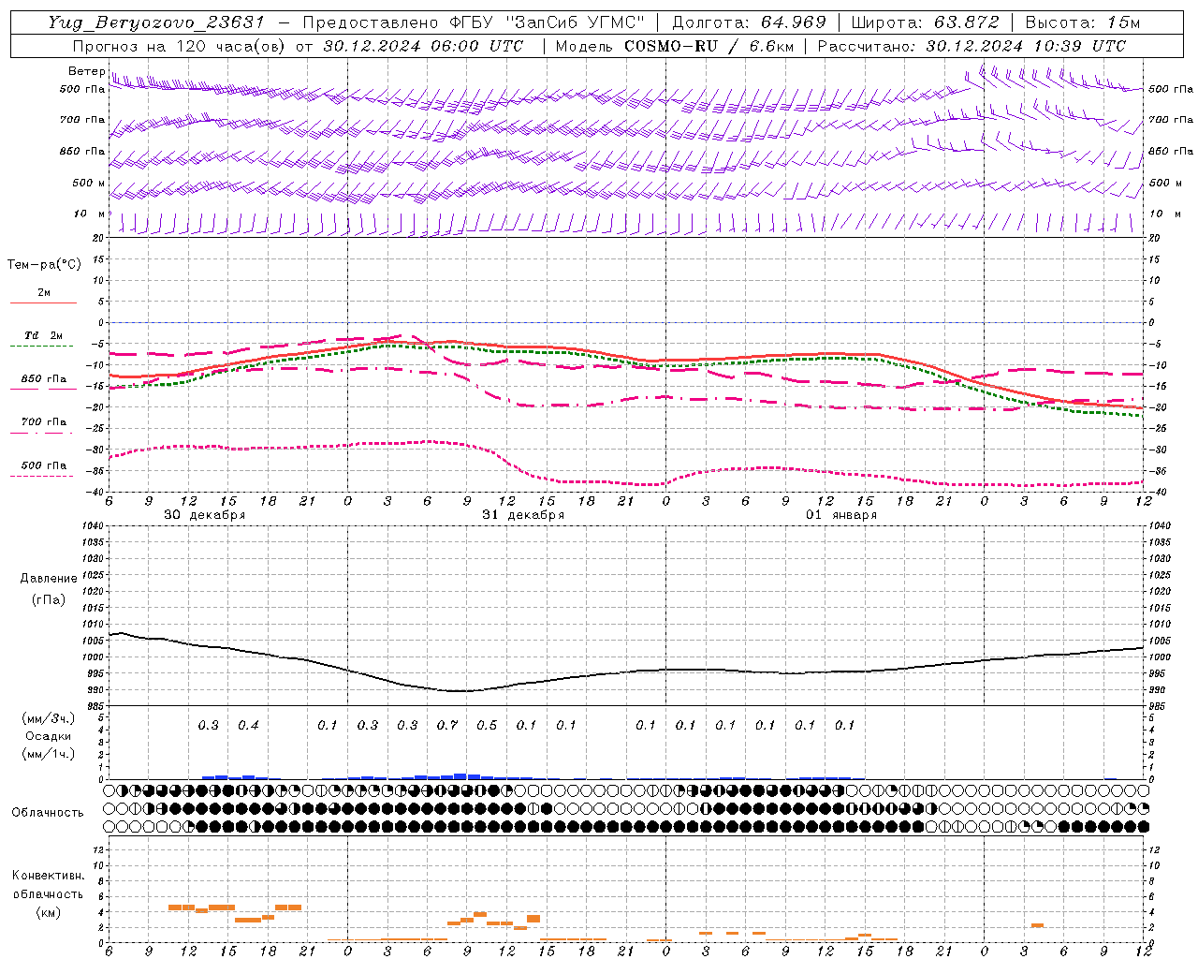Screen dimensions: 1198x959
Task: Click the Давление pressure panel label
Action: point(49,579)
